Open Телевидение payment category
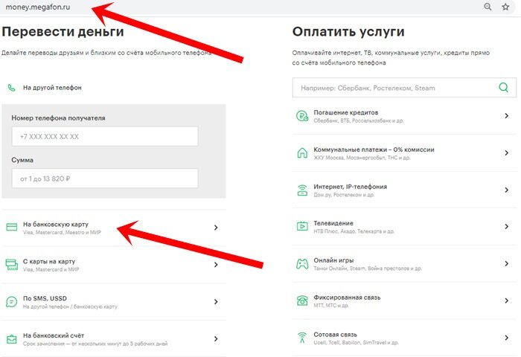Viewport: 521px width, 357px height. (404, 227)
